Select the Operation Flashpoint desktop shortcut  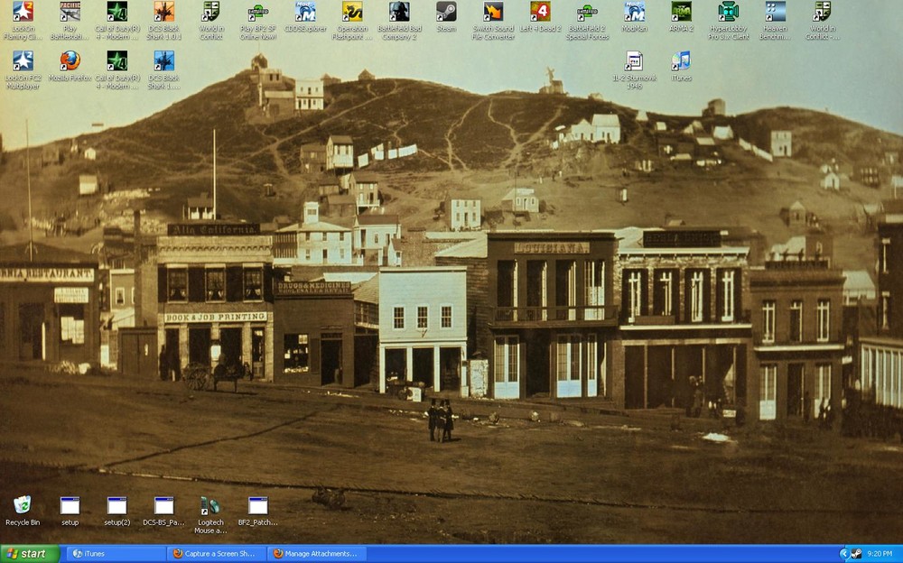click(352, 12)
